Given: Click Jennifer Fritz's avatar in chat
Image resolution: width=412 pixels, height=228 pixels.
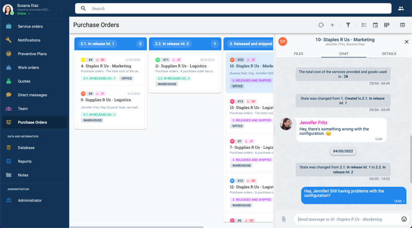Looking at the screenshot, I should point(286,124).
